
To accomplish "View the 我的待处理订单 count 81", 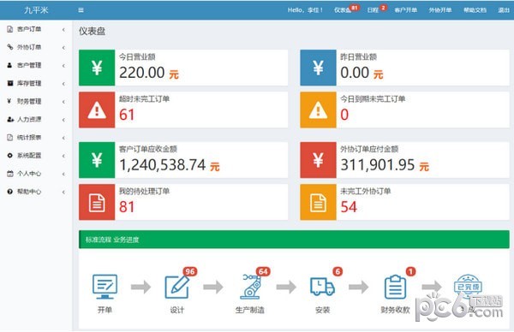I will (127, 207).
